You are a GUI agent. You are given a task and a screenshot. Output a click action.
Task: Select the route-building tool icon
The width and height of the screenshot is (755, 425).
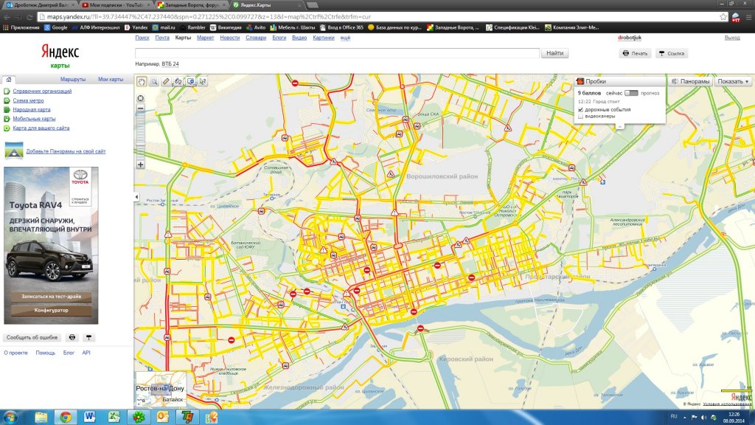[x=178, y=81]
